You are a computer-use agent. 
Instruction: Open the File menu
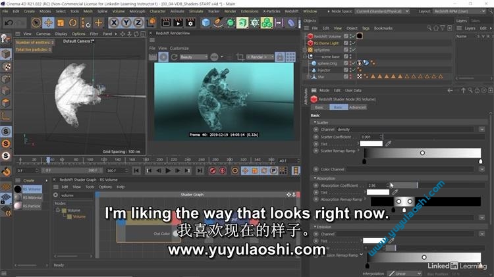5,11
